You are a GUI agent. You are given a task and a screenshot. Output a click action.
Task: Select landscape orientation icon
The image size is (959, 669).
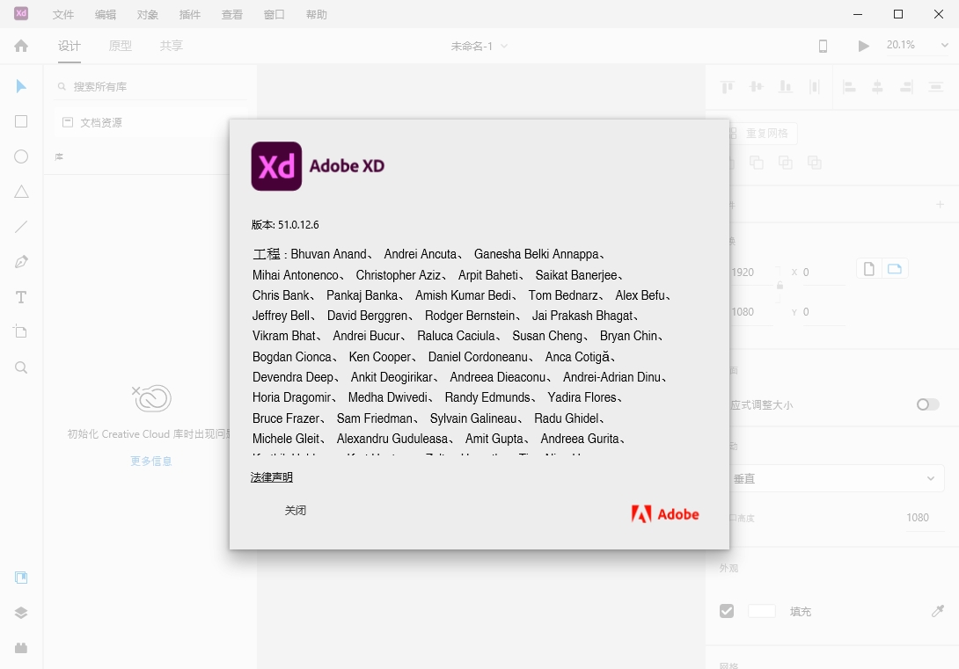pyautogui.click(x=895, y=269)
